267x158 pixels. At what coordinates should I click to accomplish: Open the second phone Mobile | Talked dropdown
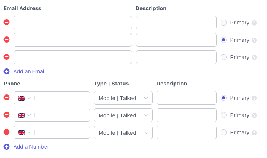point(123,115)
